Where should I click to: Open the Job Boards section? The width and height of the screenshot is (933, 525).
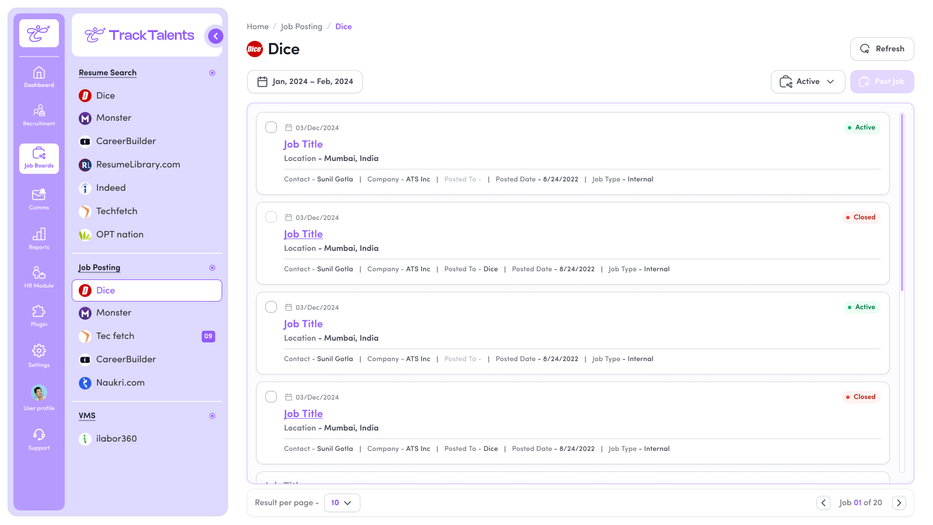pos(38,156)
